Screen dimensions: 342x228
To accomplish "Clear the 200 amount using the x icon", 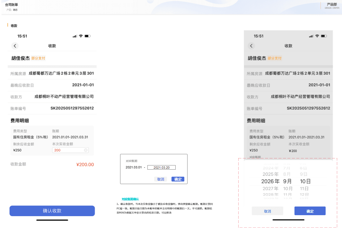I will pos(86,150).
